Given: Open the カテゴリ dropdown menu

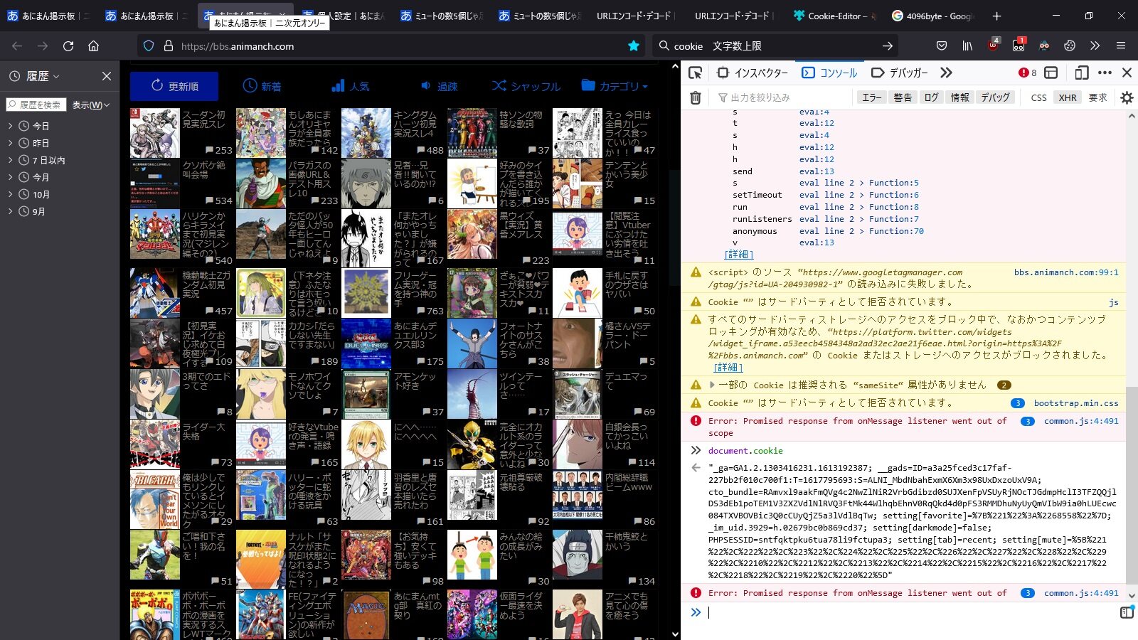Looking at the screenshot, I should point(615,86).
